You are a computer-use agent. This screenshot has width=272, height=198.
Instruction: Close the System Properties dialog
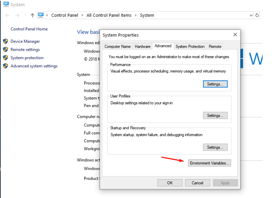pyautogui.click(x=235, y=35)
